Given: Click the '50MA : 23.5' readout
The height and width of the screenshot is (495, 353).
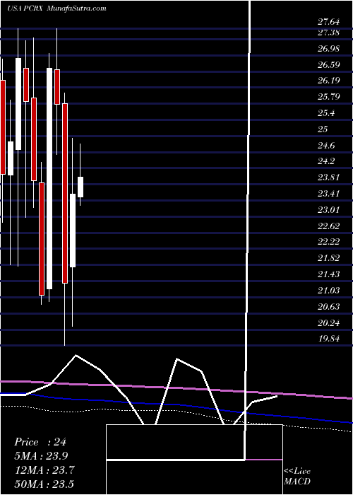Looking at the screenshot, I should point(44,484).
